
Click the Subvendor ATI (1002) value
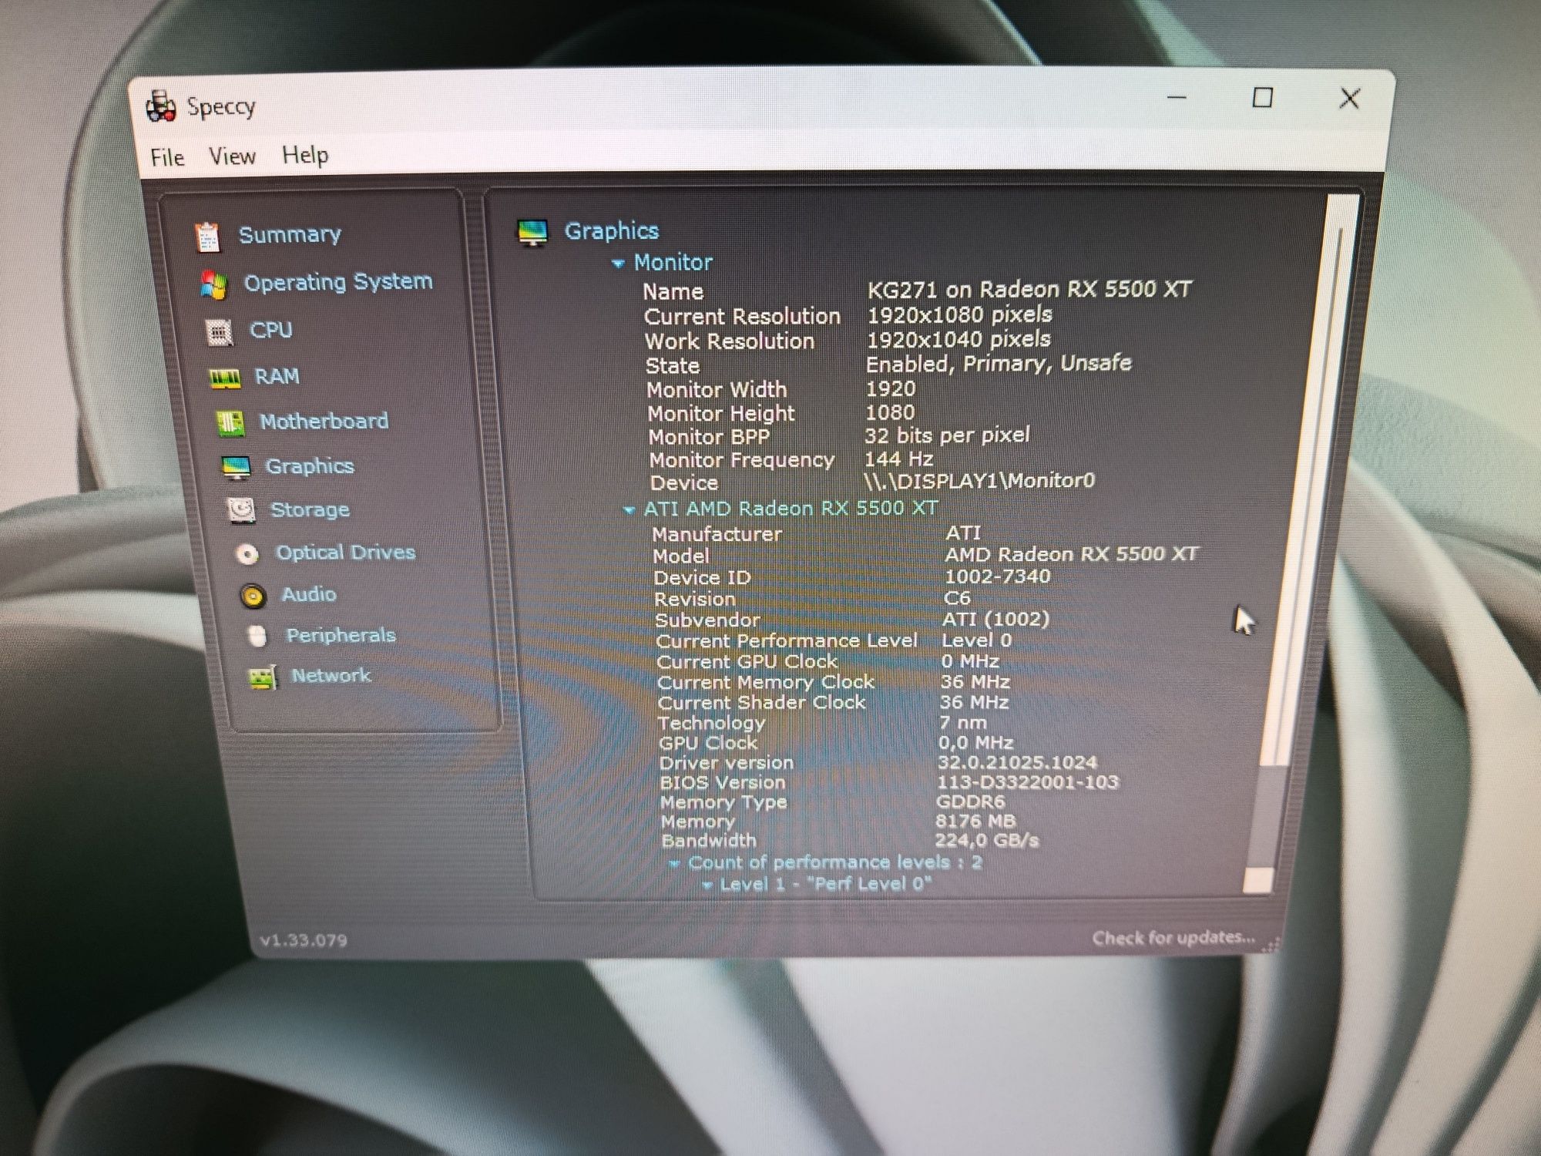(x=995, y=619)
